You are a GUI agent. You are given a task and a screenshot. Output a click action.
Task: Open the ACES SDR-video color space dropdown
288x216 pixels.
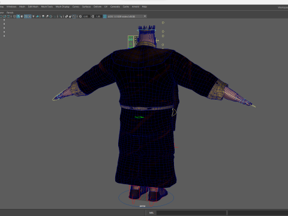pos(127,16)
